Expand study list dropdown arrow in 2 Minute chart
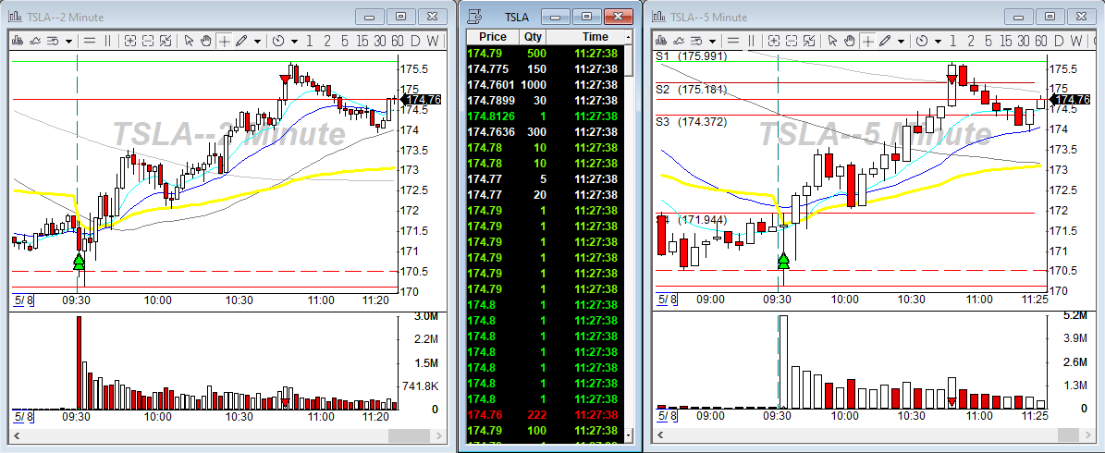 coord(68,42)
